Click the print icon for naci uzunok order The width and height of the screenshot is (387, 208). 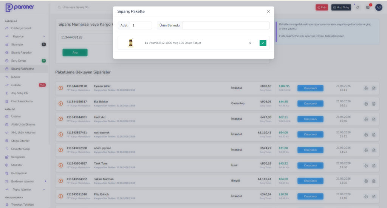point(366,135)
